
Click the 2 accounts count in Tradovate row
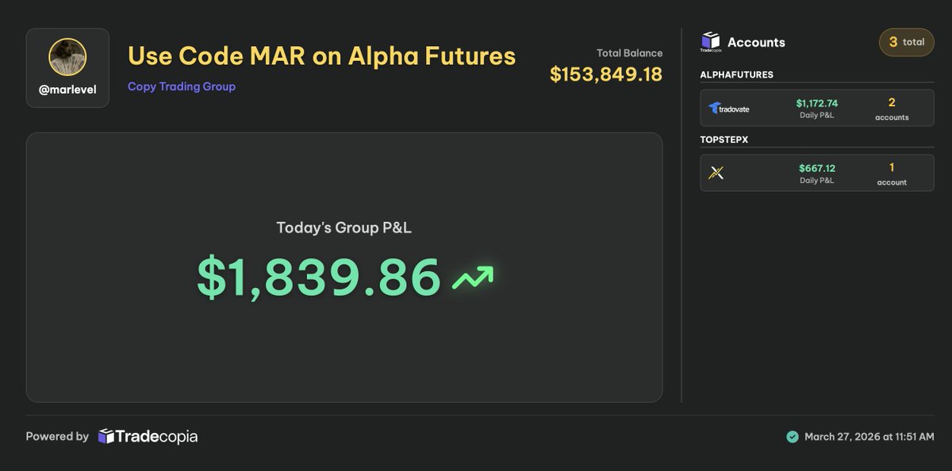click(892, 109)
